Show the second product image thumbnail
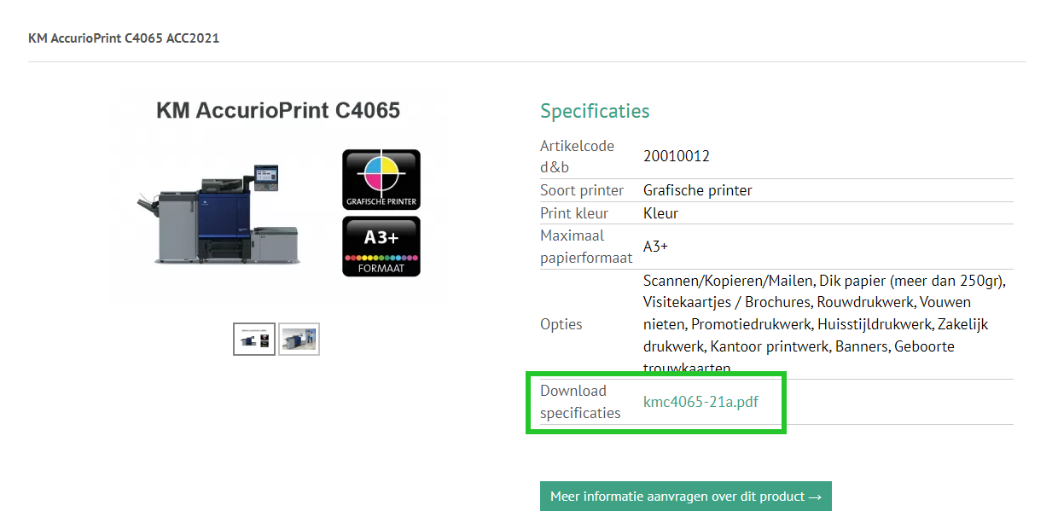Screen dimensions: 1058x523 tap(299, 339)
